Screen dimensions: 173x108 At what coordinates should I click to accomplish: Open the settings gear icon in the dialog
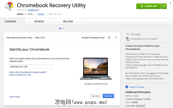pos(109,38)
